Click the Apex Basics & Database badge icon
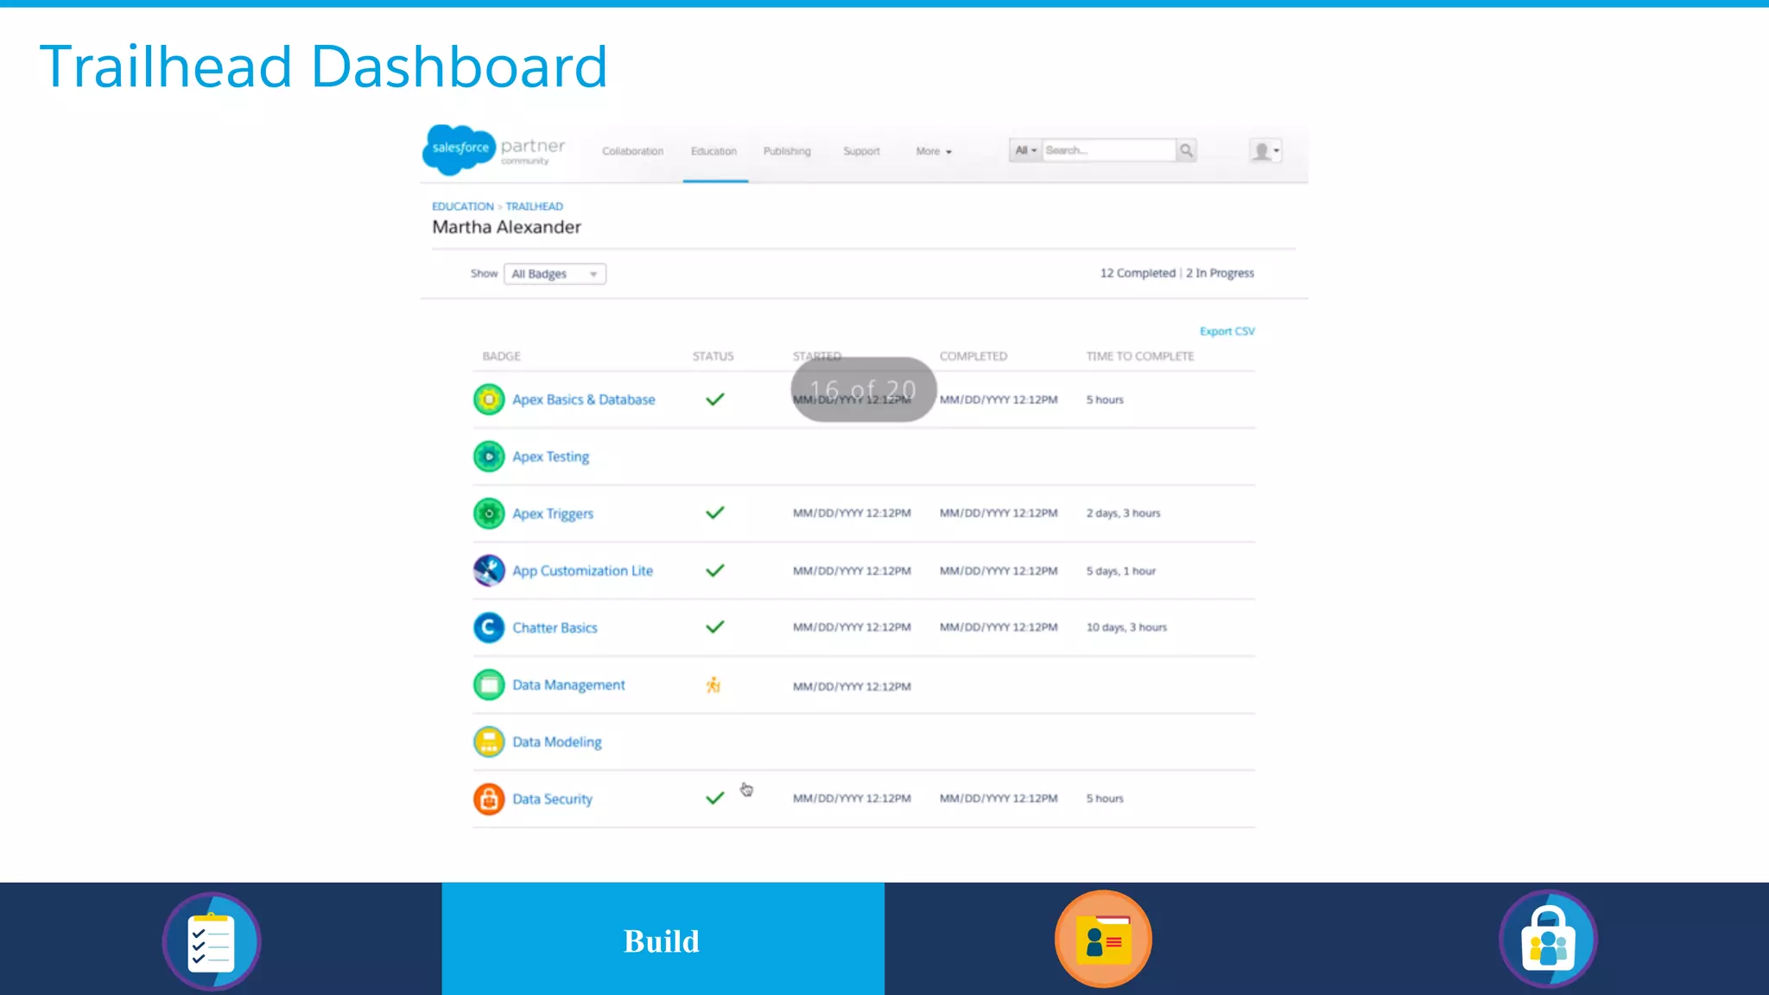The width and height of the screenshot is (1769, 995). (489, 399)
